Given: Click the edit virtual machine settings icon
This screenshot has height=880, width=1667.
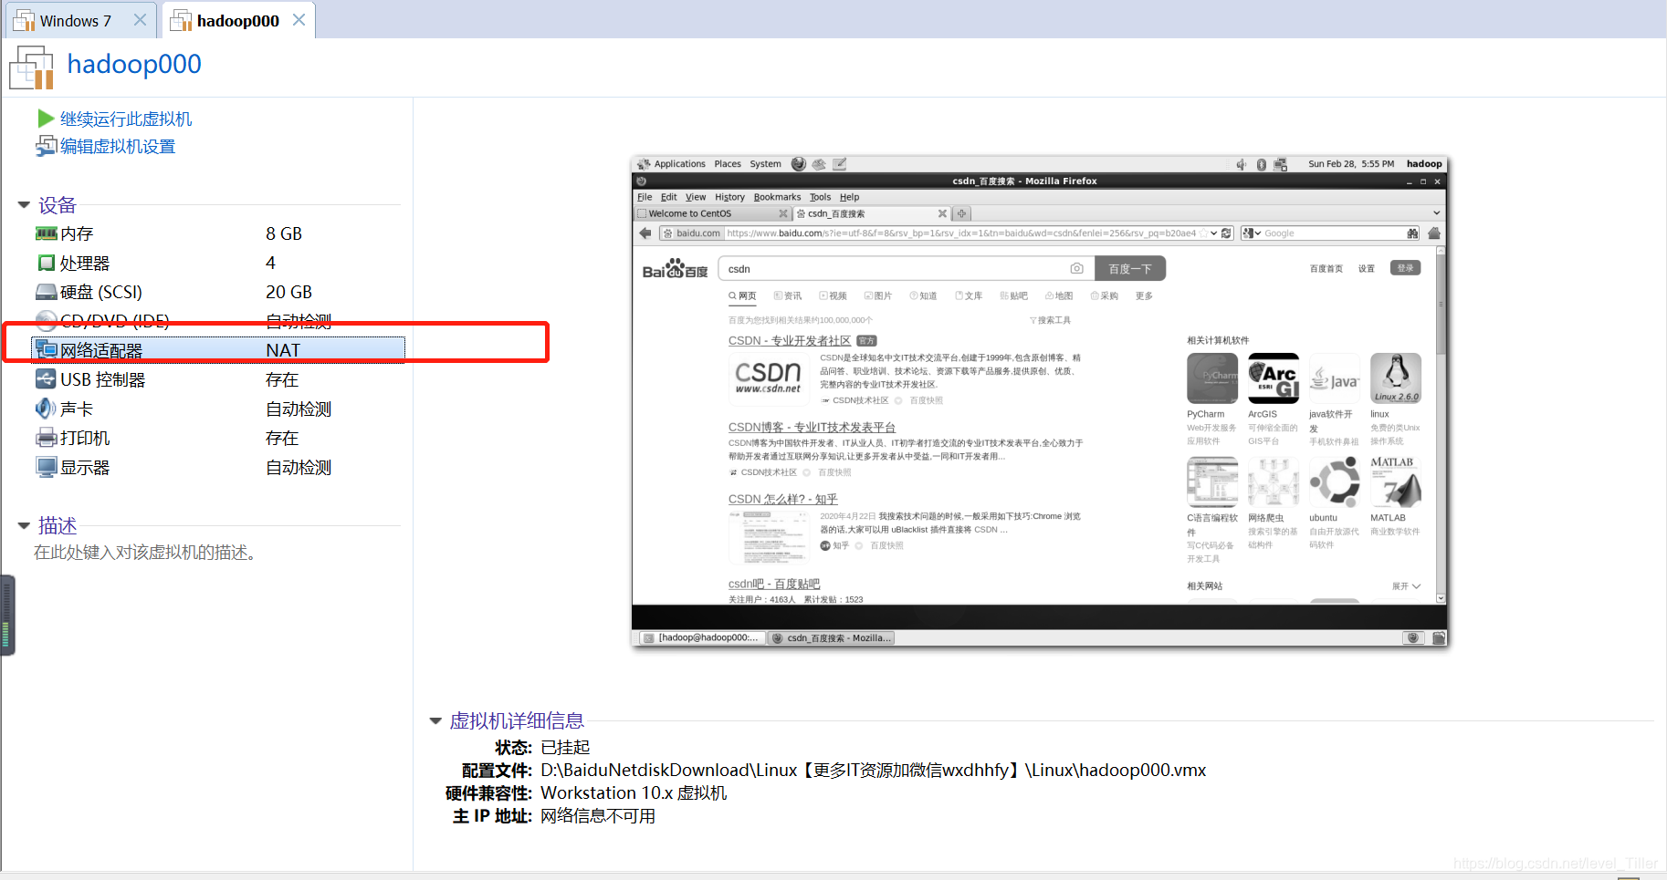Looking at the screenshot, I should pos(46,147).
